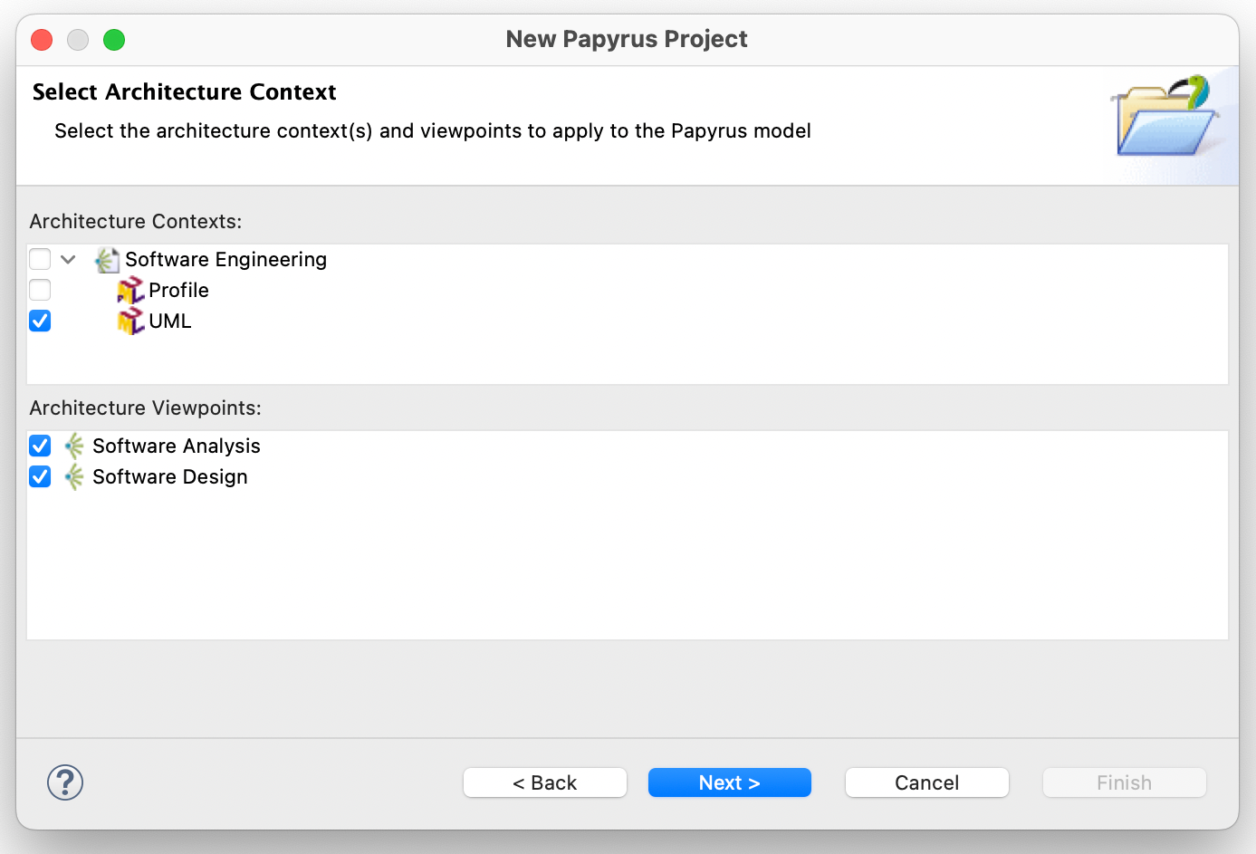Collapse the Software Engineering tree node
The image size is (1256, 854).
tap(68, 260)
